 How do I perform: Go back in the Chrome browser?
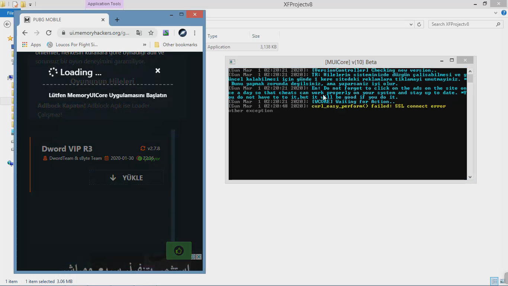[25, 33]
